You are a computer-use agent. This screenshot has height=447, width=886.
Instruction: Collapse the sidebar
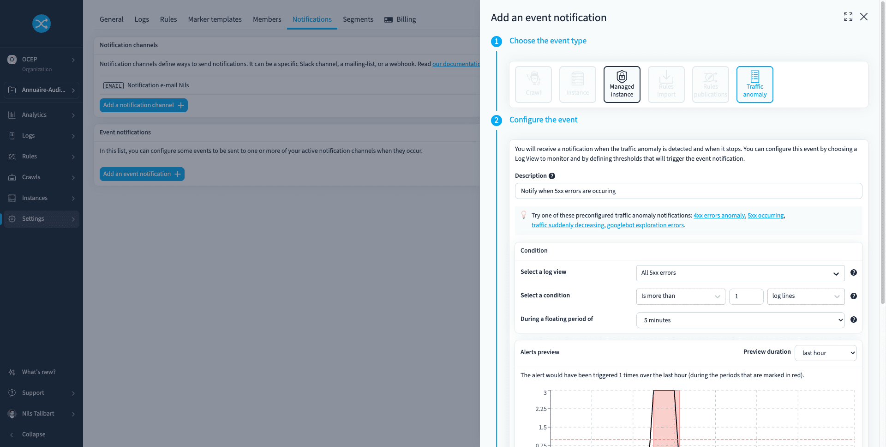pyautogui.click(x=33, y=435)
